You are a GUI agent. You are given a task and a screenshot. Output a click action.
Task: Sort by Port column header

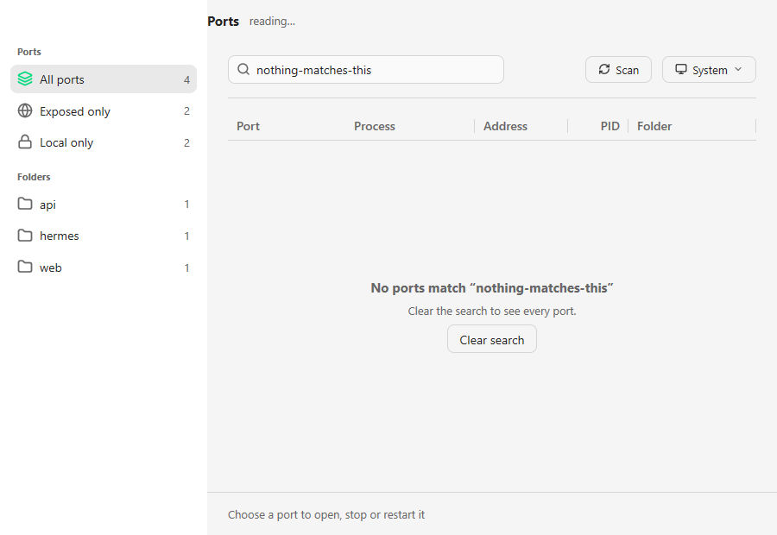(249, 126)
